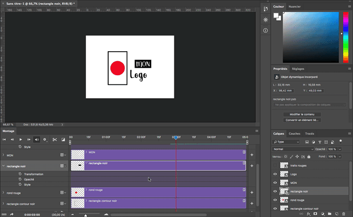Add media to rond rouge track
The width and height of the screenshot is (353, 217).
pos(252,192)
